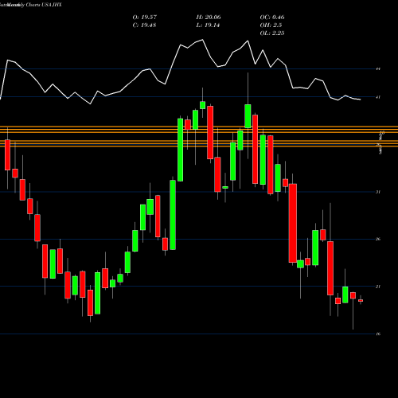Click the price axis label 21
This screenshot has width=398, height=398.
[378, 287]
